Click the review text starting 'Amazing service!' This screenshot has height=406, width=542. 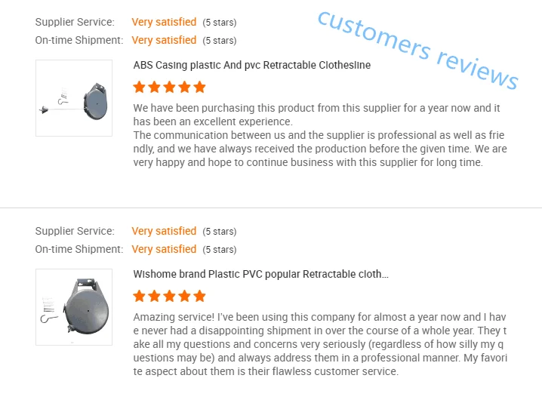(320, 344)
